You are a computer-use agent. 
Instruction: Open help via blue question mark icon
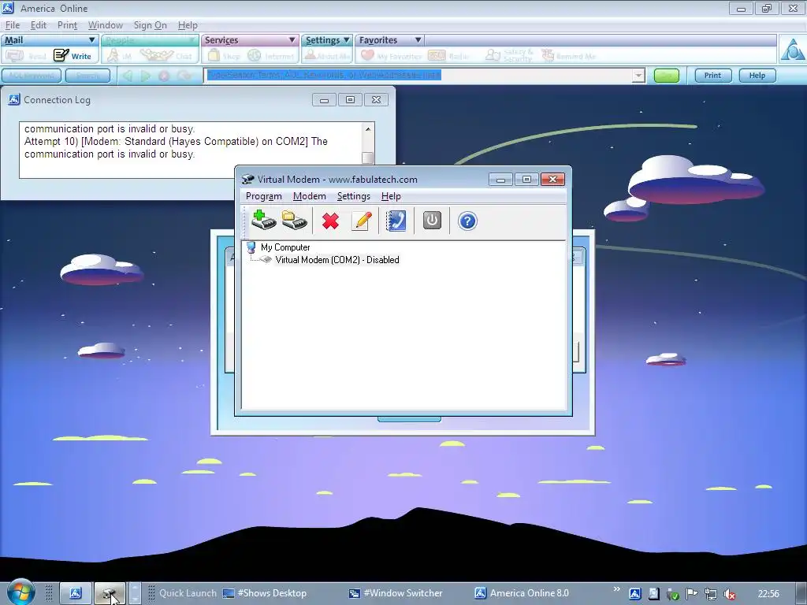click(x=467, y=221)
